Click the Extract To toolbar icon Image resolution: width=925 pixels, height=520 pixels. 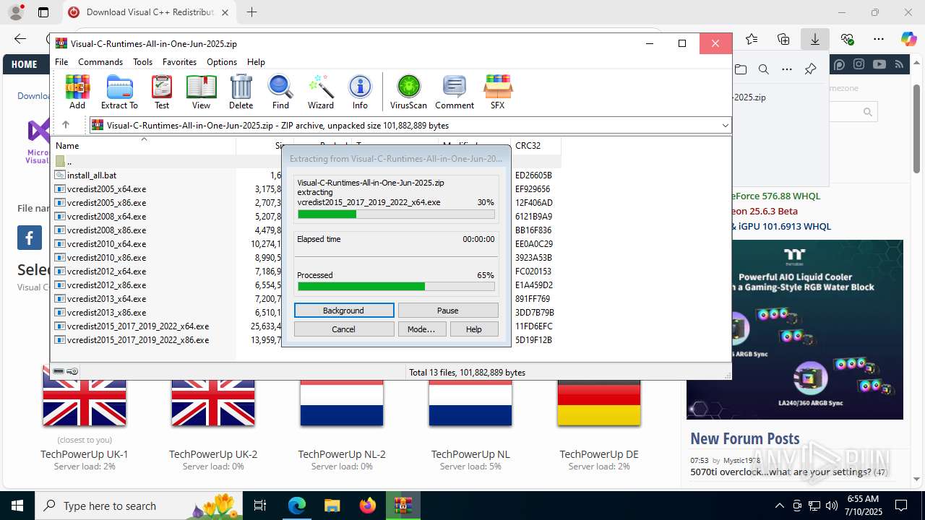(119, 92)
